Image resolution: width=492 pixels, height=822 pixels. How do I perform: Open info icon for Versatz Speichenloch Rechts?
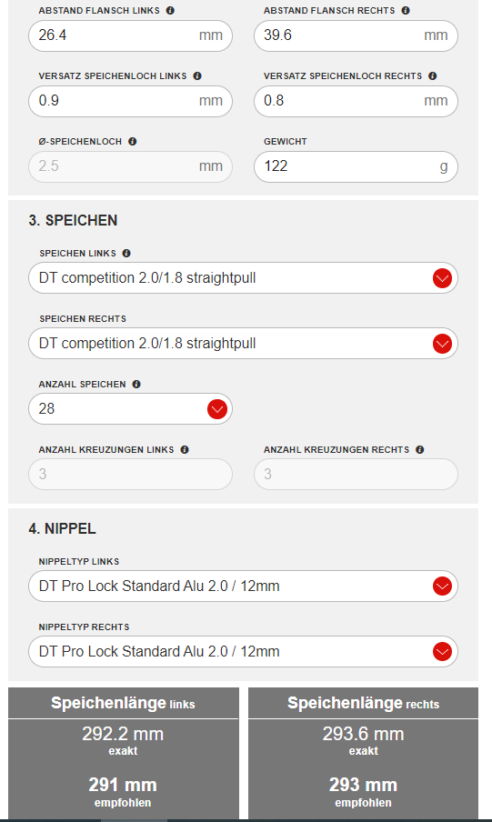(x=433, y=76)
